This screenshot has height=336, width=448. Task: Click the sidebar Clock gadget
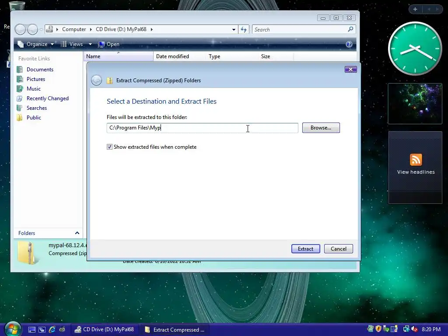tap(415, 49)
